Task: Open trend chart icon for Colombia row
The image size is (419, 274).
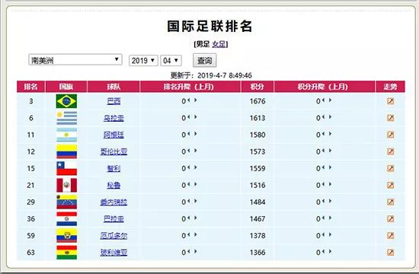Action: tap(390, 151)
